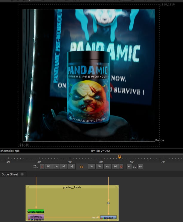
Task: Select the Grade2 node
Action: click(108, 218)
